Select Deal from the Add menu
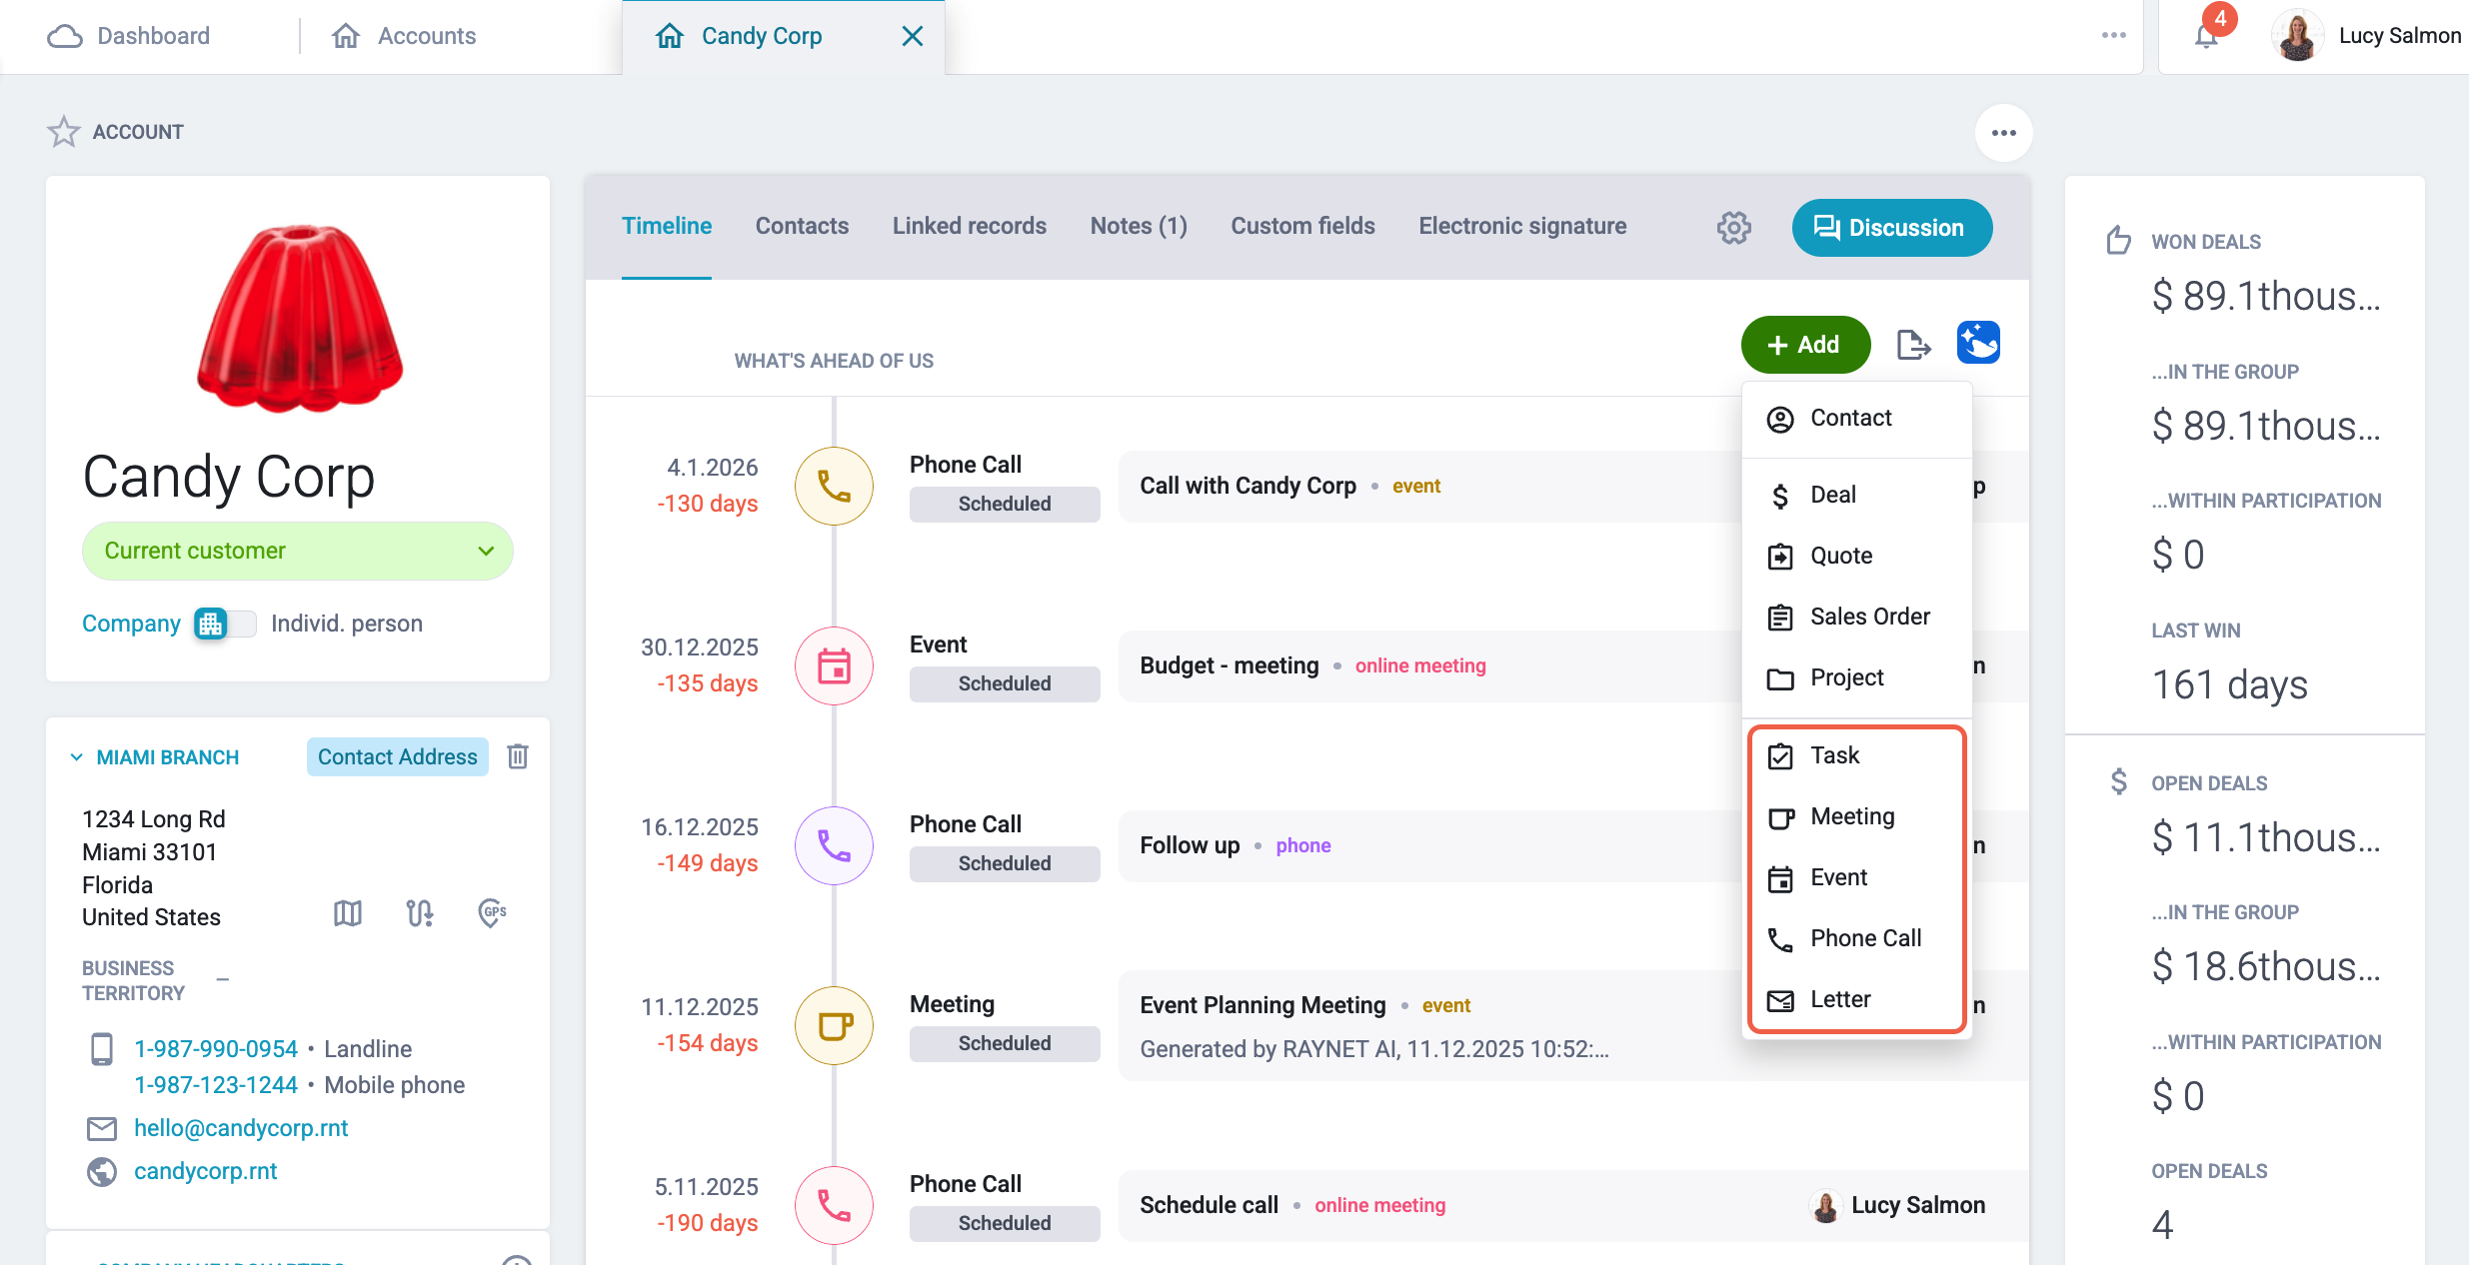Image resolution: width=2469 pixels, height=1265 pixels. [1856, 495]
